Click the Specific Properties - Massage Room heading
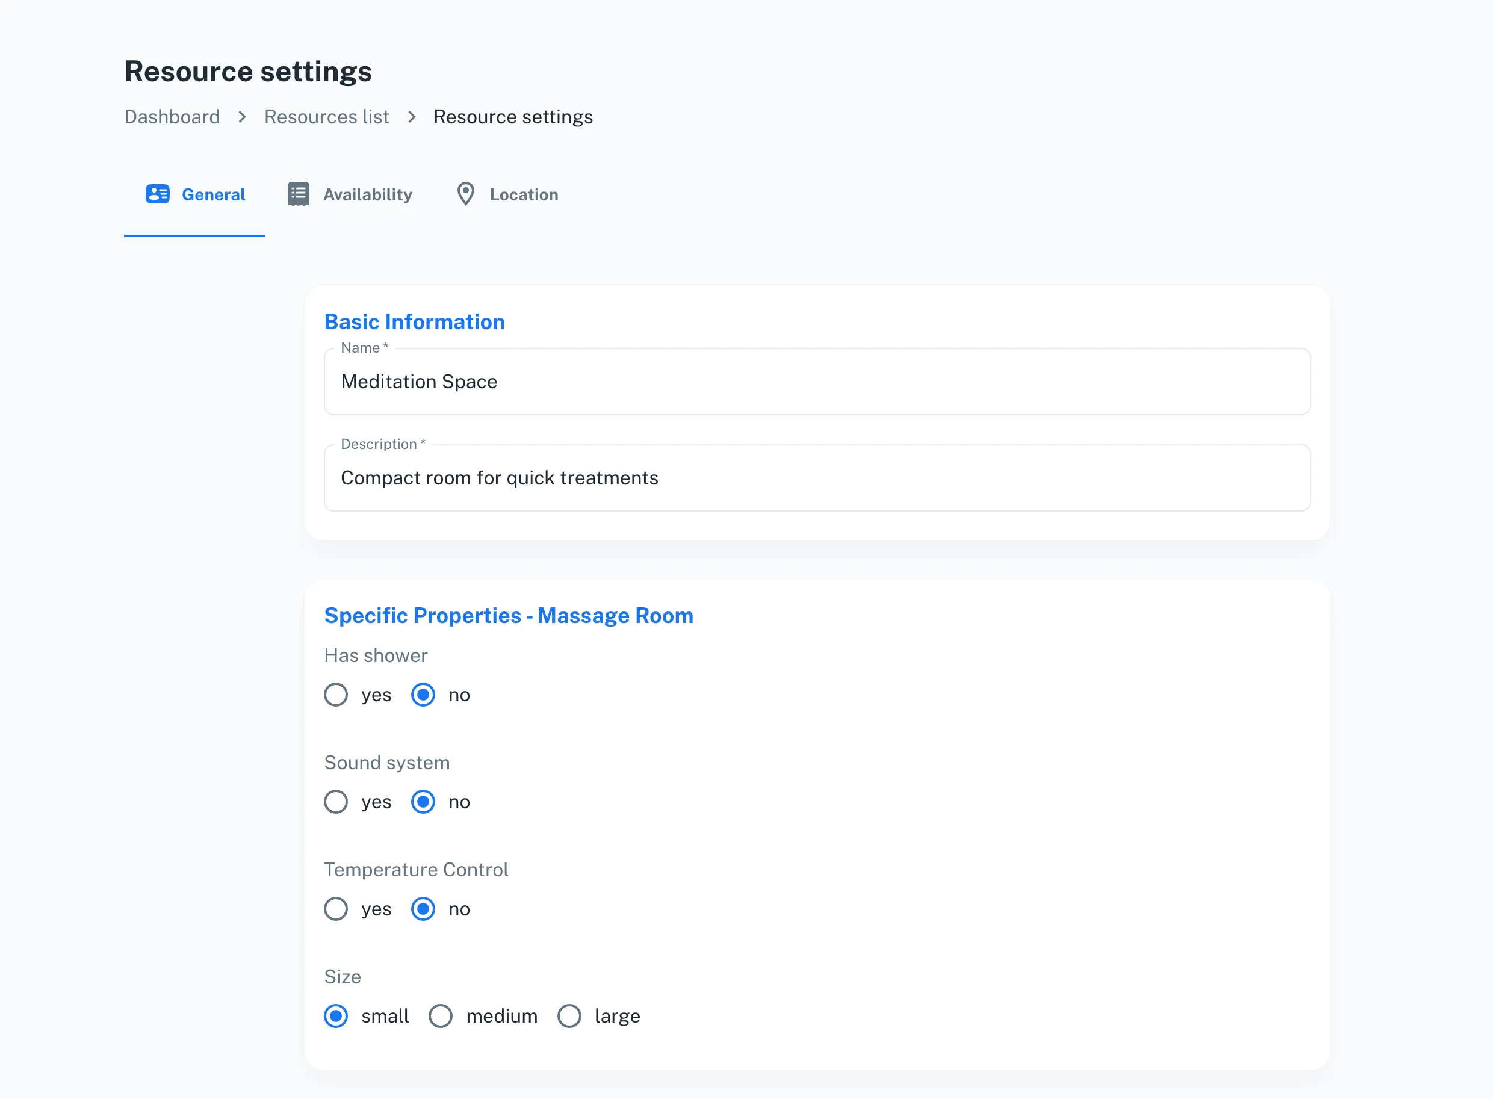Image resolution: width=1494 pixels, height=1099 pixels. [x=509, y=615]
